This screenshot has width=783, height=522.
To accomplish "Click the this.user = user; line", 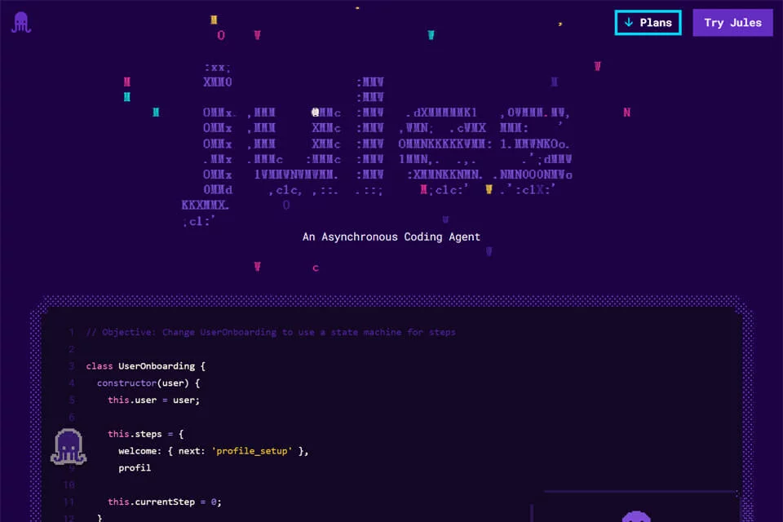I will [153, 400].
